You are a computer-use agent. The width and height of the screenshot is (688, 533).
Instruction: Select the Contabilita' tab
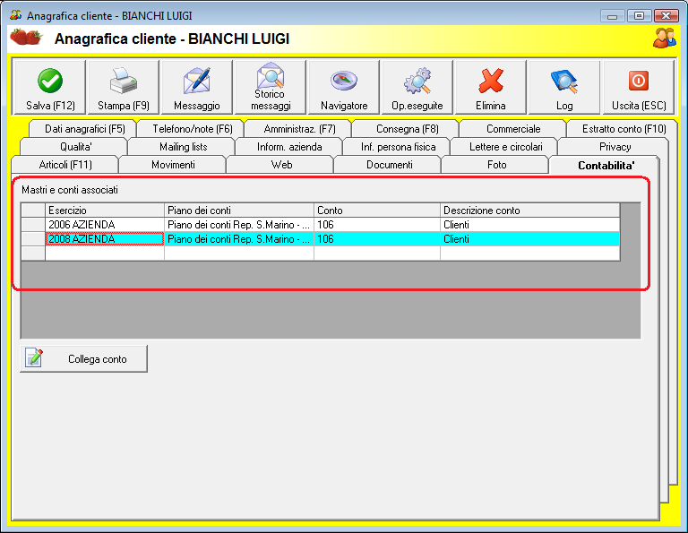(606, 166)
